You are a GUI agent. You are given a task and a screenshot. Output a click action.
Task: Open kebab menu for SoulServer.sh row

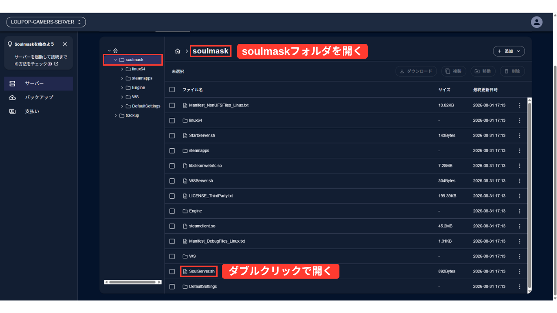tap(520, 271)
